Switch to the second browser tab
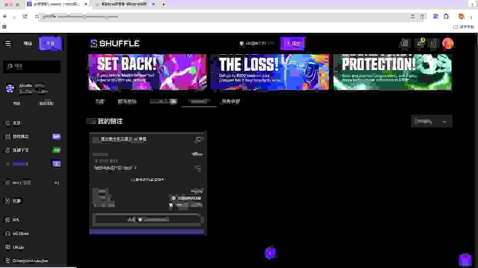Viewport: 478px width, 268px height. pos(125,4)
